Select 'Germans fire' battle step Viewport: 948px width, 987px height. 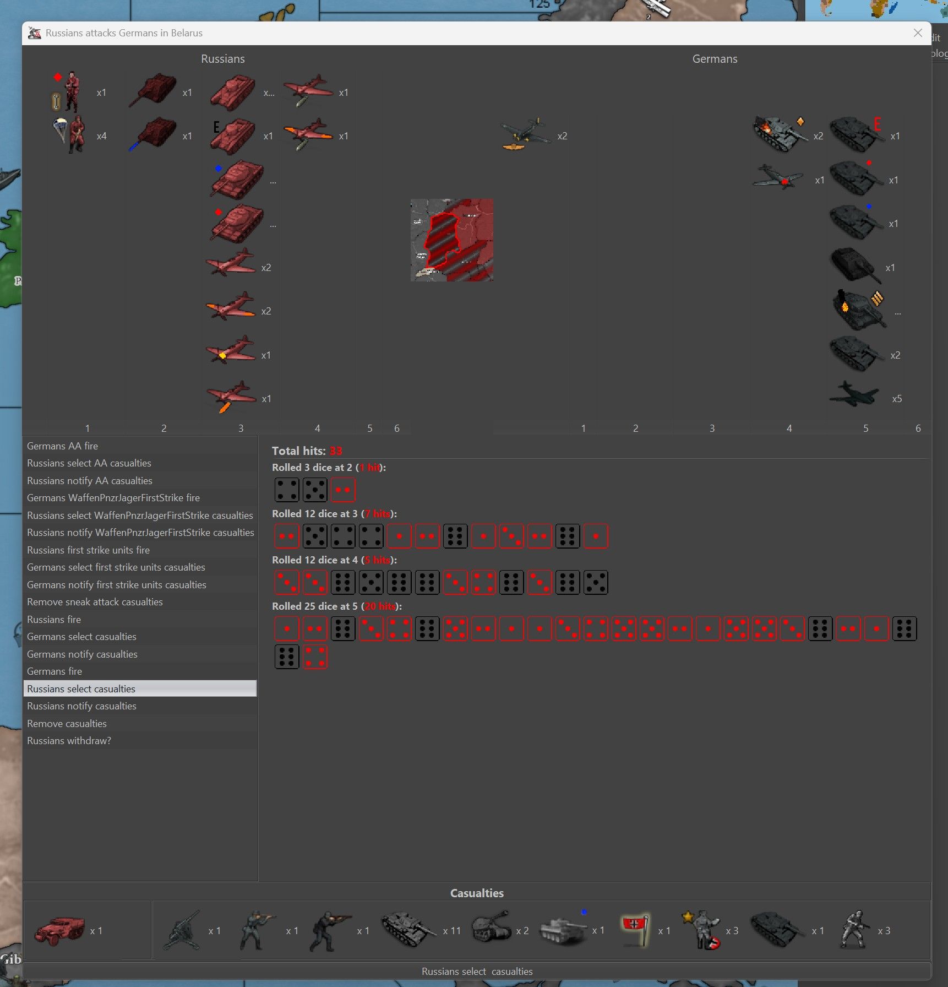tap(140, 671)
